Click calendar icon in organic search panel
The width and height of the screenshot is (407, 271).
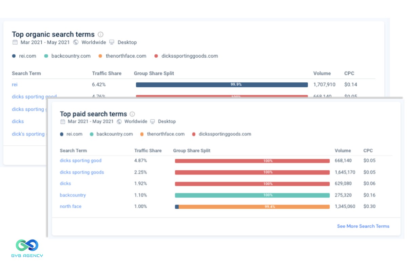point(15,42)
